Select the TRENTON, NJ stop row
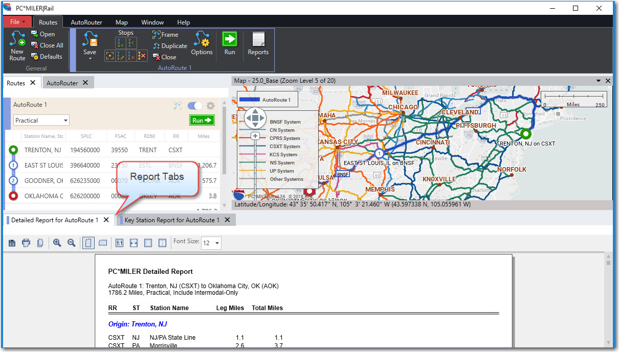This screenshot has height=352, width=619. (x=43, y=150)
